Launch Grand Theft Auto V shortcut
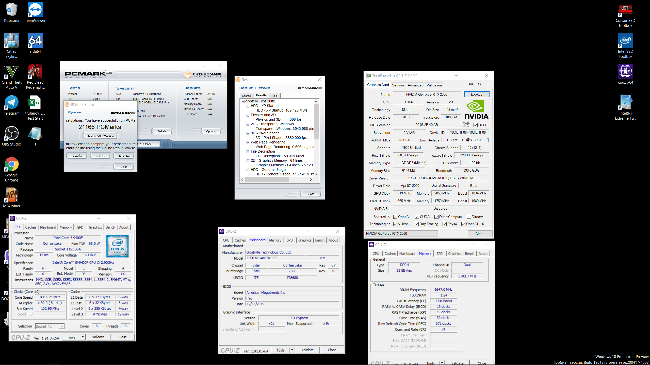Screen dimensions: 650x365 pos(11,77)
